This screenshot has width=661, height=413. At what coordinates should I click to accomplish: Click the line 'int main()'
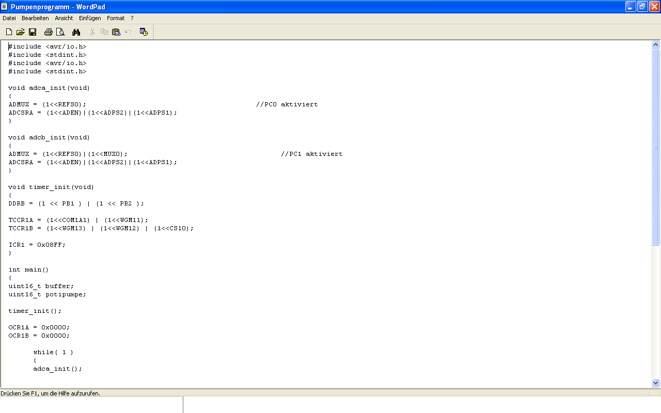28,269
